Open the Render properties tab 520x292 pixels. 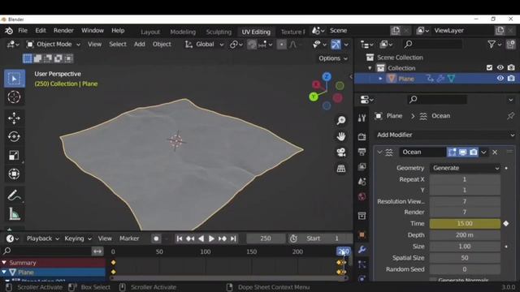(362, 136)
